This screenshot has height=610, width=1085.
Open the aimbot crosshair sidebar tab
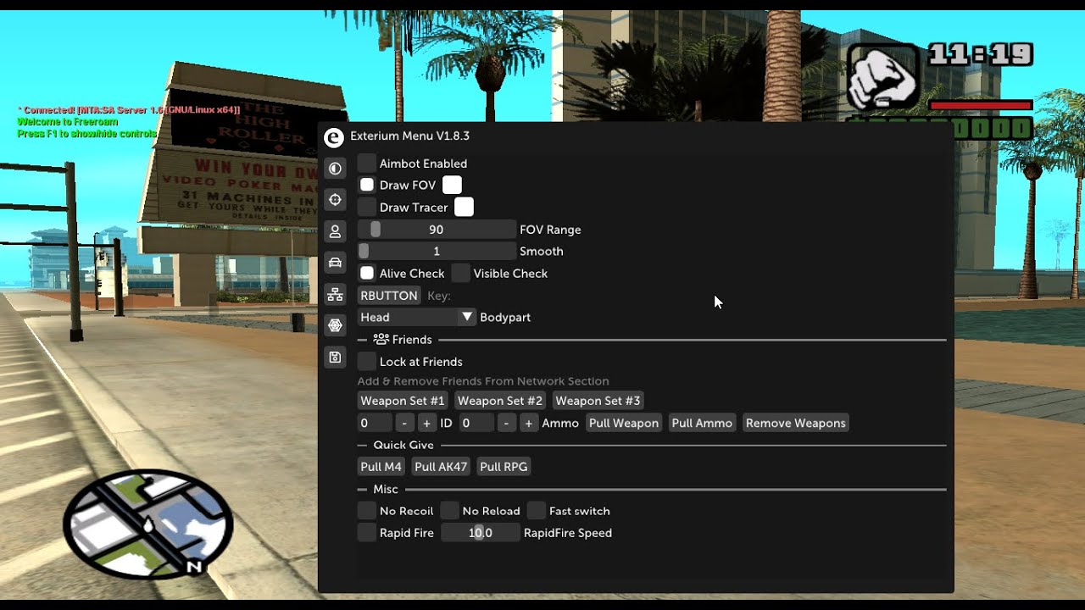coord(335,200)
